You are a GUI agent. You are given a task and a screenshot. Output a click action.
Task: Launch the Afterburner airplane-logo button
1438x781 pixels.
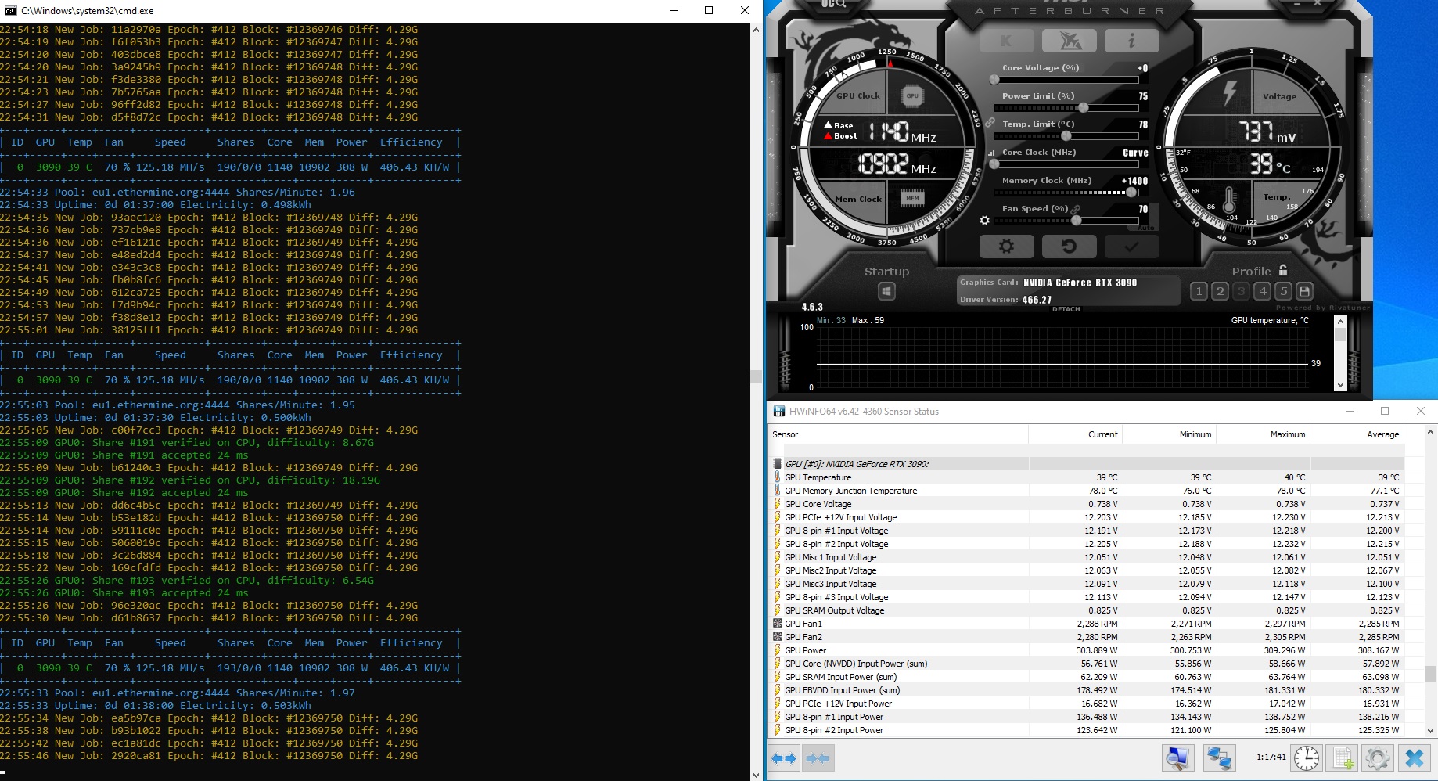tap(1069, 41)
